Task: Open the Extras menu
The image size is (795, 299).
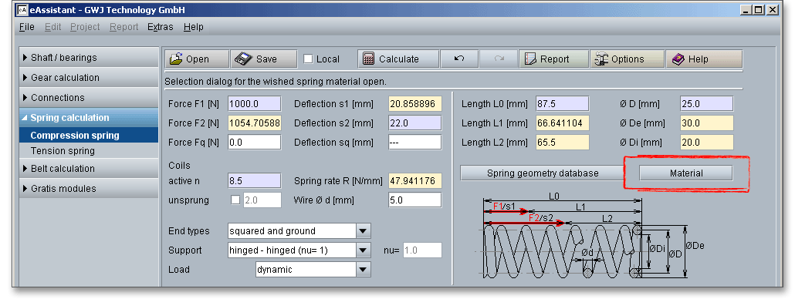Action: pyautogui.click(x=161, y=27)
